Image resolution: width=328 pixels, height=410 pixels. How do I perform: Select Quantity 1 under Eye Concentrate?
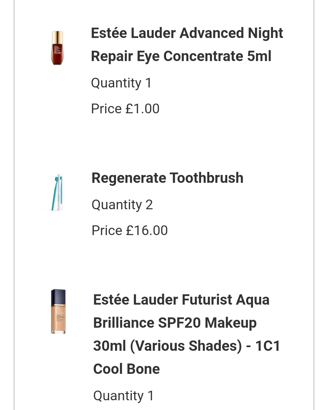(x=121, y=83)
